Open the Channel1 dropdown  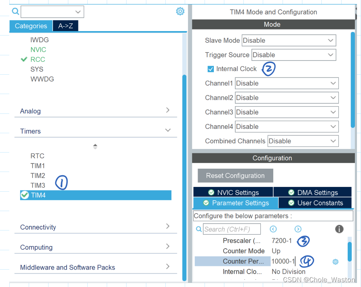(287, 83)
